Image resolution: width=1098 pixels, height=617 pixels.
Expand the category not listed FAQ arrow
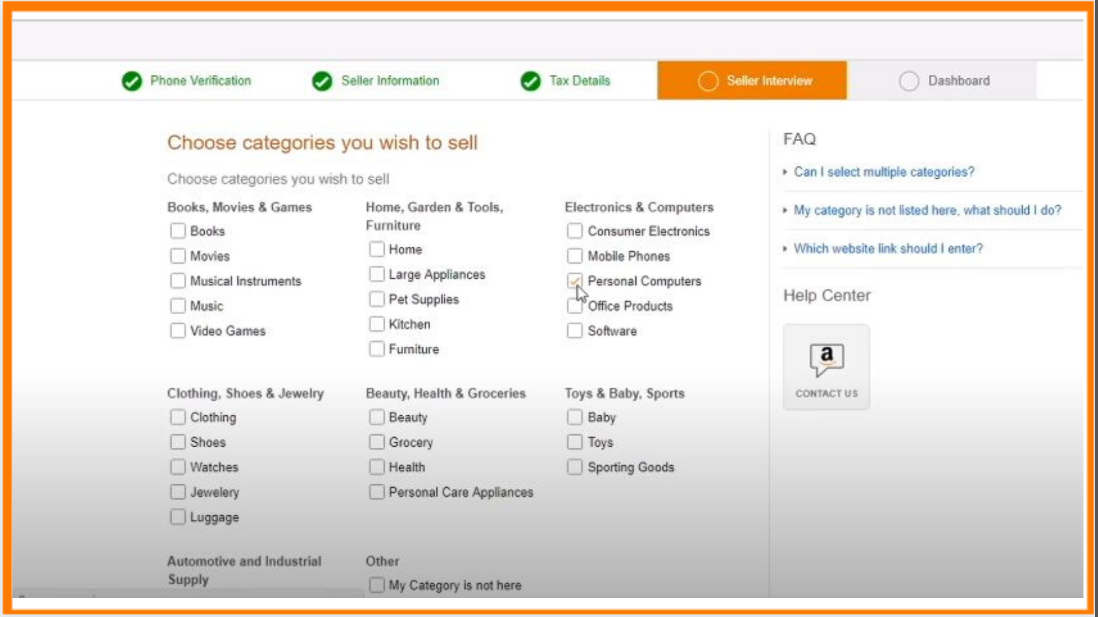[785, 210]
